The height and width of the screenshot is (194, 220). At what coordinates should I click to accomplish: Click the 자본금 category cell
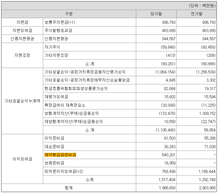22,22
